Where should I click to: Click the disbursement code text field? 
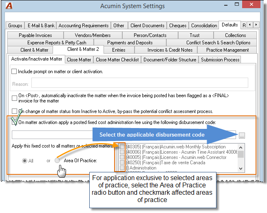tap(124, 135)
